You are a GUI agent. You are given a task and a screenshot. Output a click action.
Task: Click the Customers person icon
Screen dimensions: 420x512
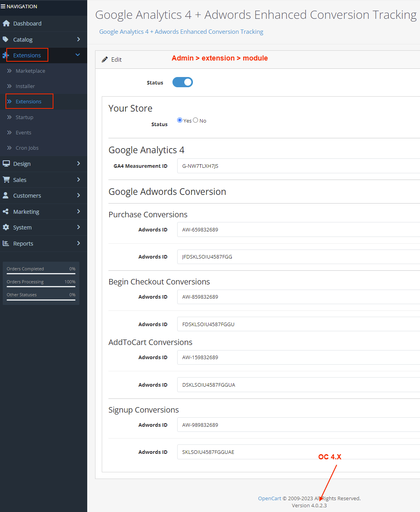tap(6, 195)
